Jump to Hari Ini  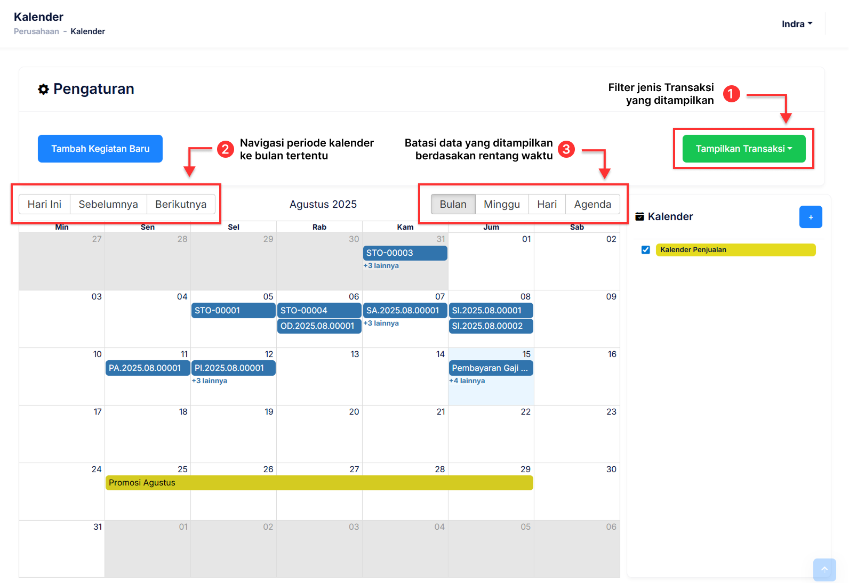click(44, 204)
